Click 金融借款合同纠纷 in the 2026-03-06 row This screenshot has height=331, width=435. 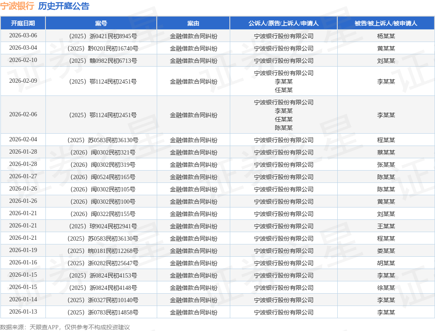(193, 36)
